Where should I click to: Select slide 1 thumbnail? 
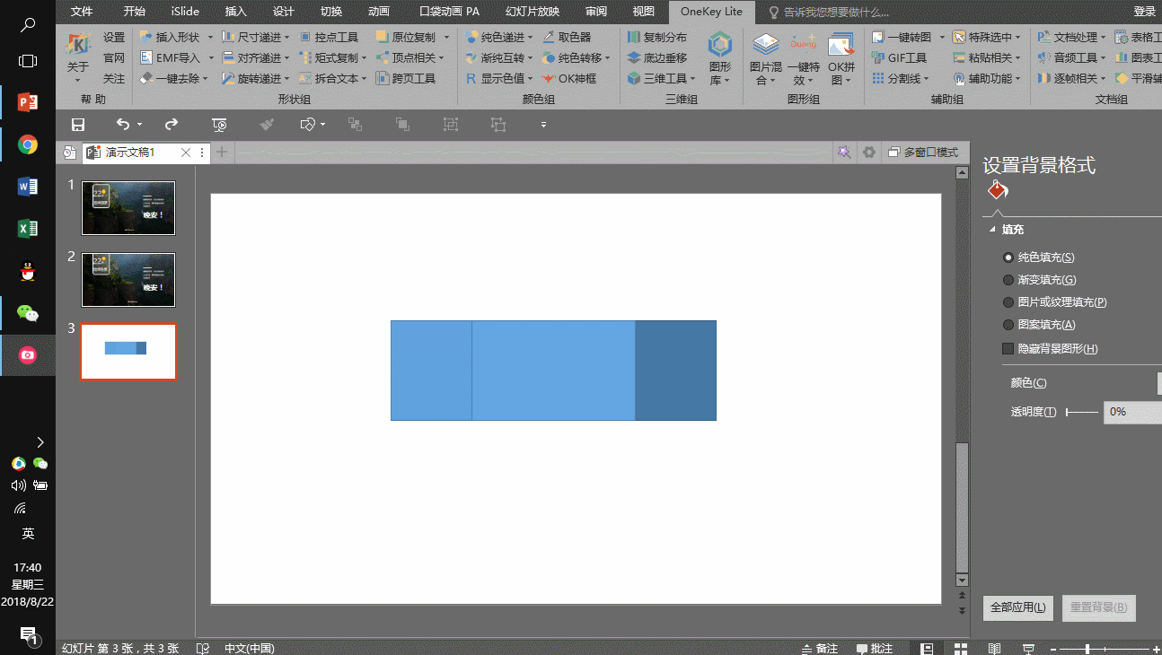pyautogui.click(x=128, y=208)
